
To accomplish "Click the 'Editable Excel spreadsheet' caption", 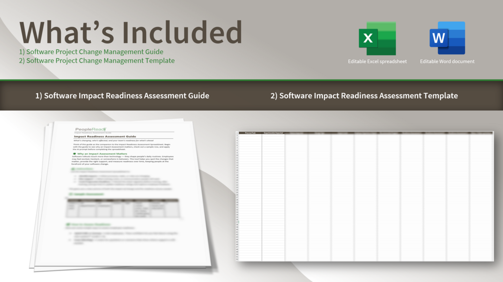I will click(x=377, y=61).
